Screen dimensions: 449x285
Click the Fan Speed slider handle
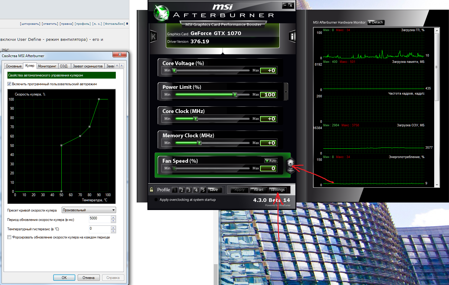coord(174,168)
